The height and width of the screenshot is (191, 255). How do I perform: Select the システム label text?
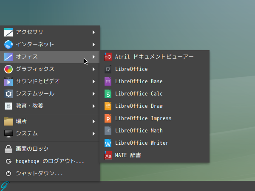(x=27, y=134)
